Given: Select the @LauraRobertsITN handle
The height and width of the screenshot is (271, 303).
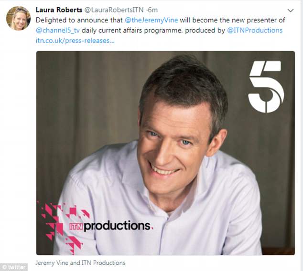Looking at the screenshot, I should (x=114, y=10).
